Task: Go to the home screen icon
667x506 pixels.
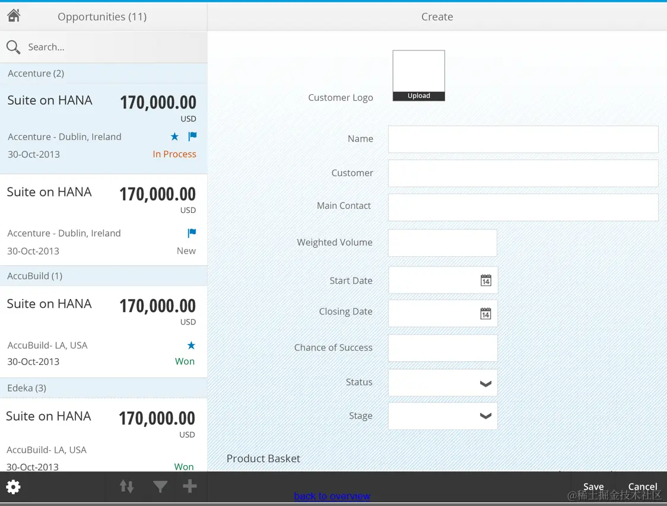Action: pos(14,16)
